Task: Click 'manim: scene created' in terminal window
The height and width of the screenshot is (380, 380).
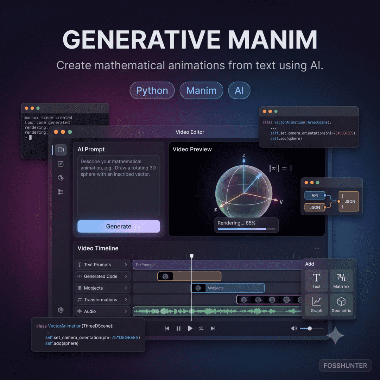Action: tap(48, 118)
